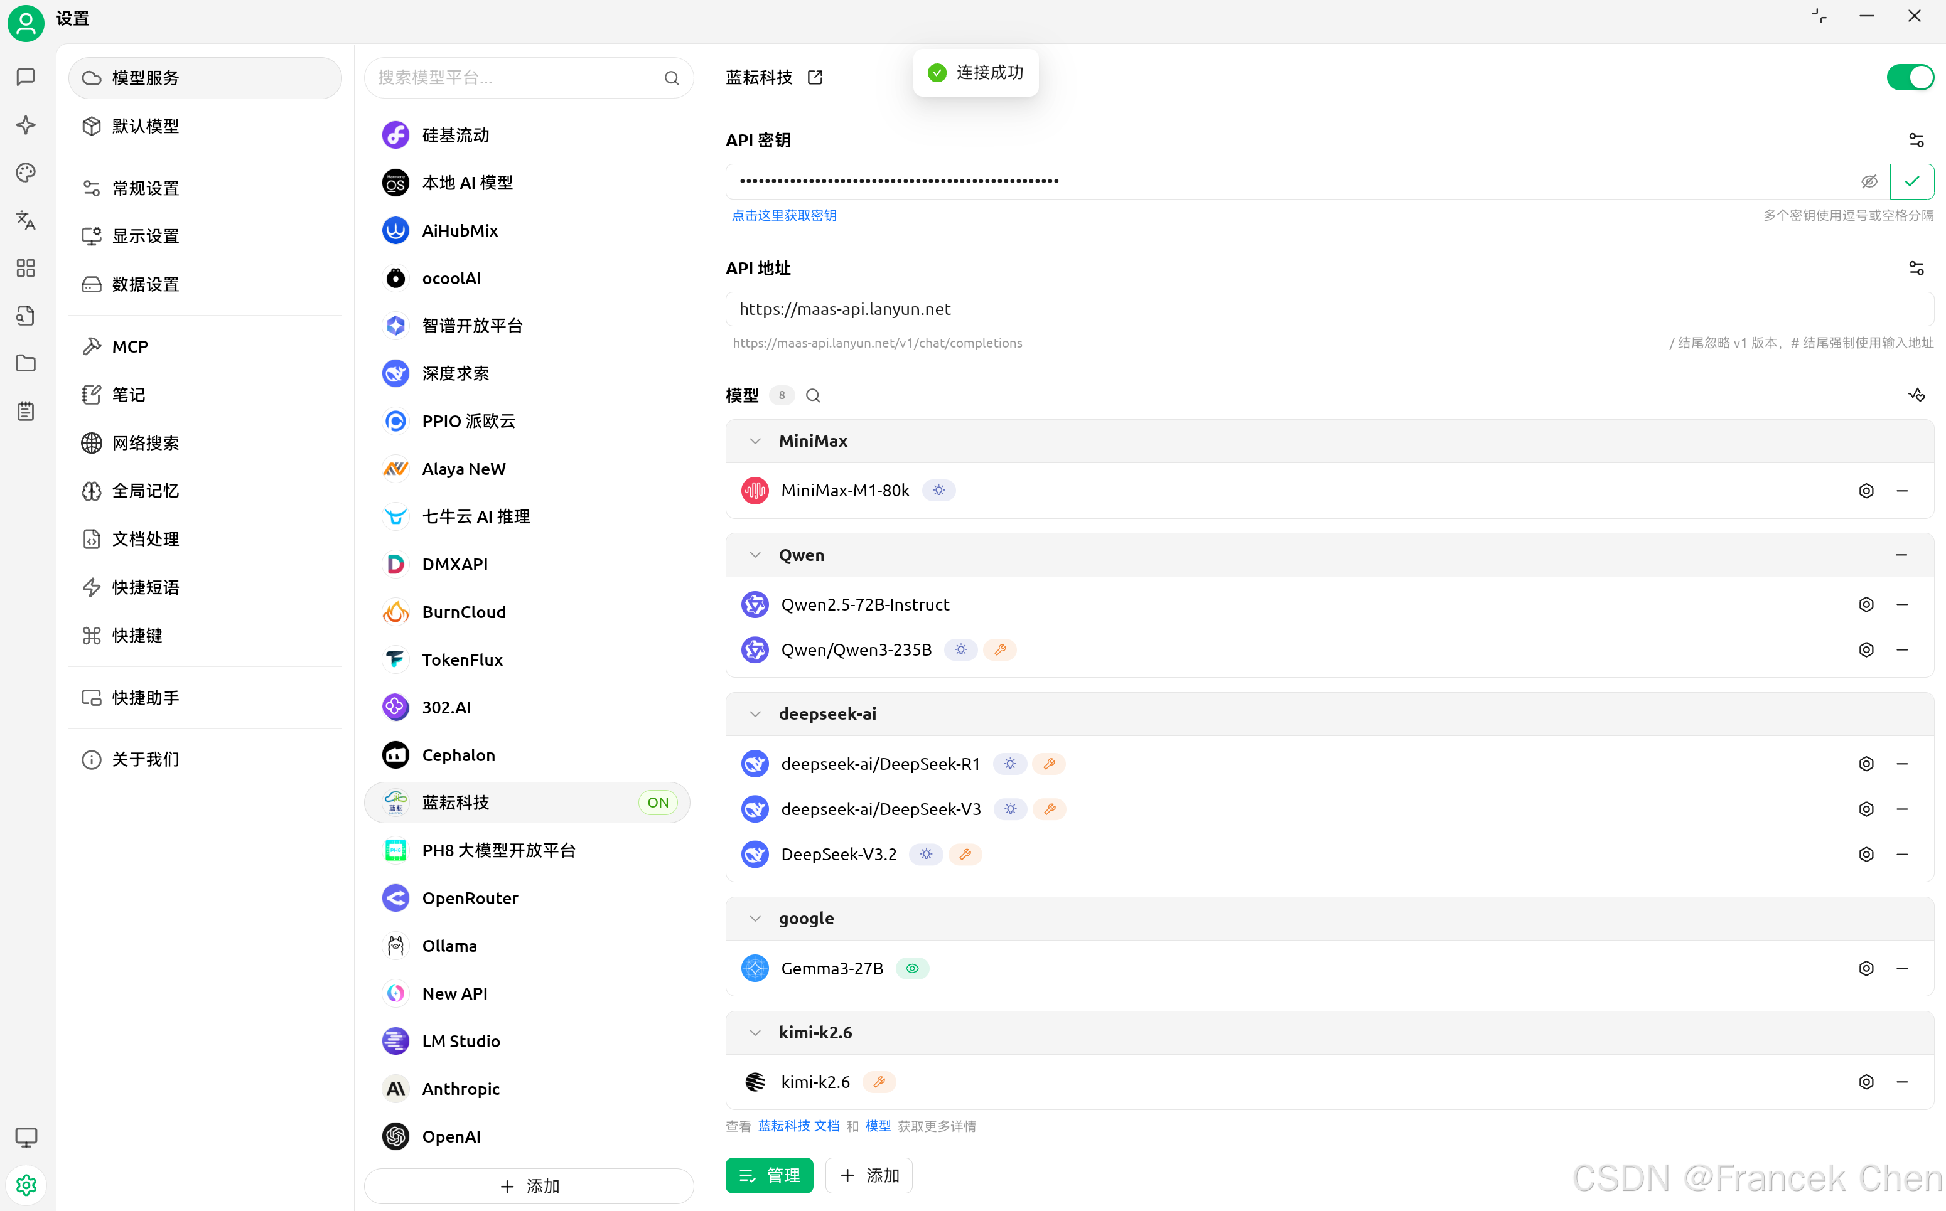The height and width of the screenshot is (1211, 1946).
Task: Open the 模型 details link at the bottom
Action: click(x=877, y=1126)
